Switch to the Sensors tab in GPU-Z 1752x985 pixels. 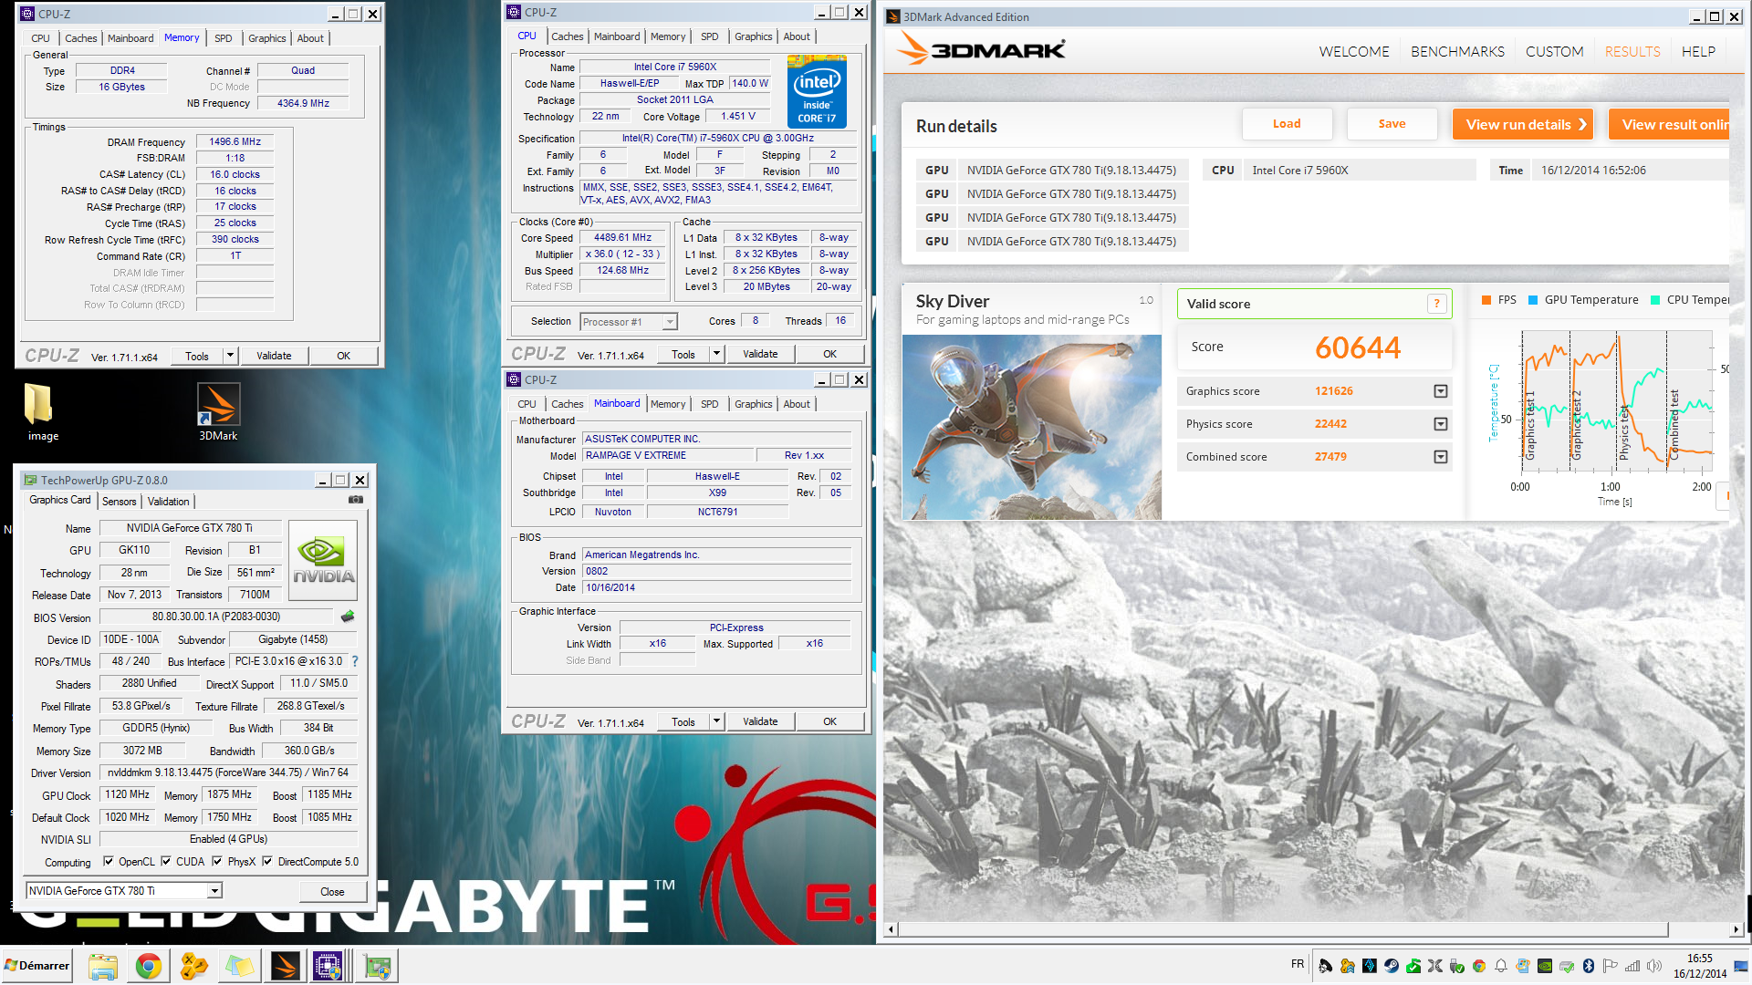[119, 502]
